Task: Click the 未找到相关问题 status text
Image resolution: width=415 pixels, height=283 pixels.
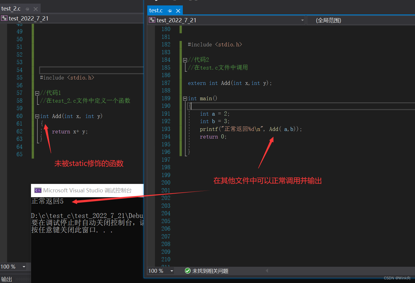Action: 210,271
